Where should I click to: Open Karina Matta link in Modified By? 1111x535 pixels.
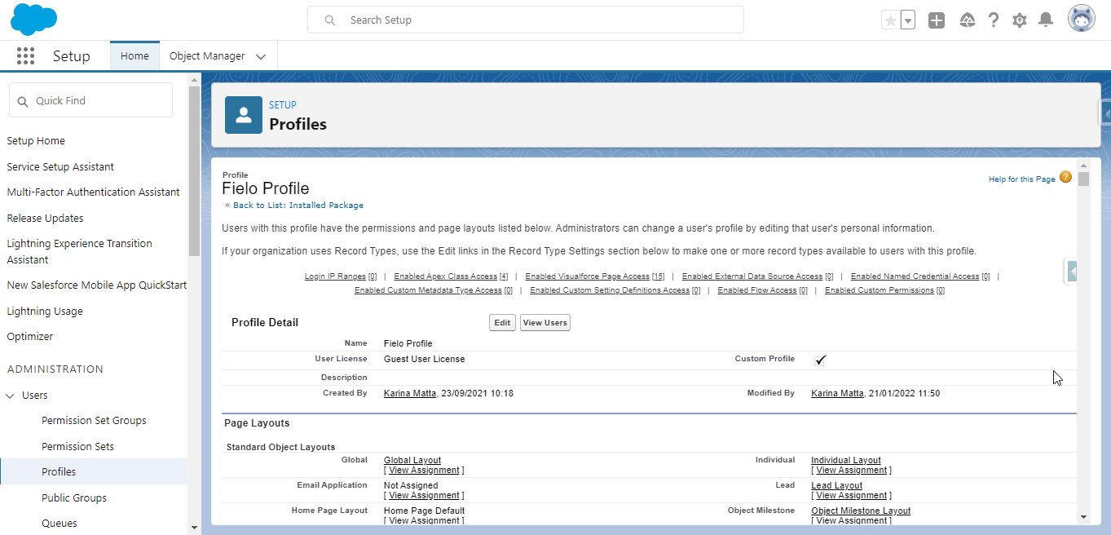[837, 393]
